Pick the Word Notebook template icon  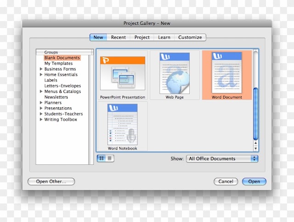pyautogui.click(x=123, y=124)
